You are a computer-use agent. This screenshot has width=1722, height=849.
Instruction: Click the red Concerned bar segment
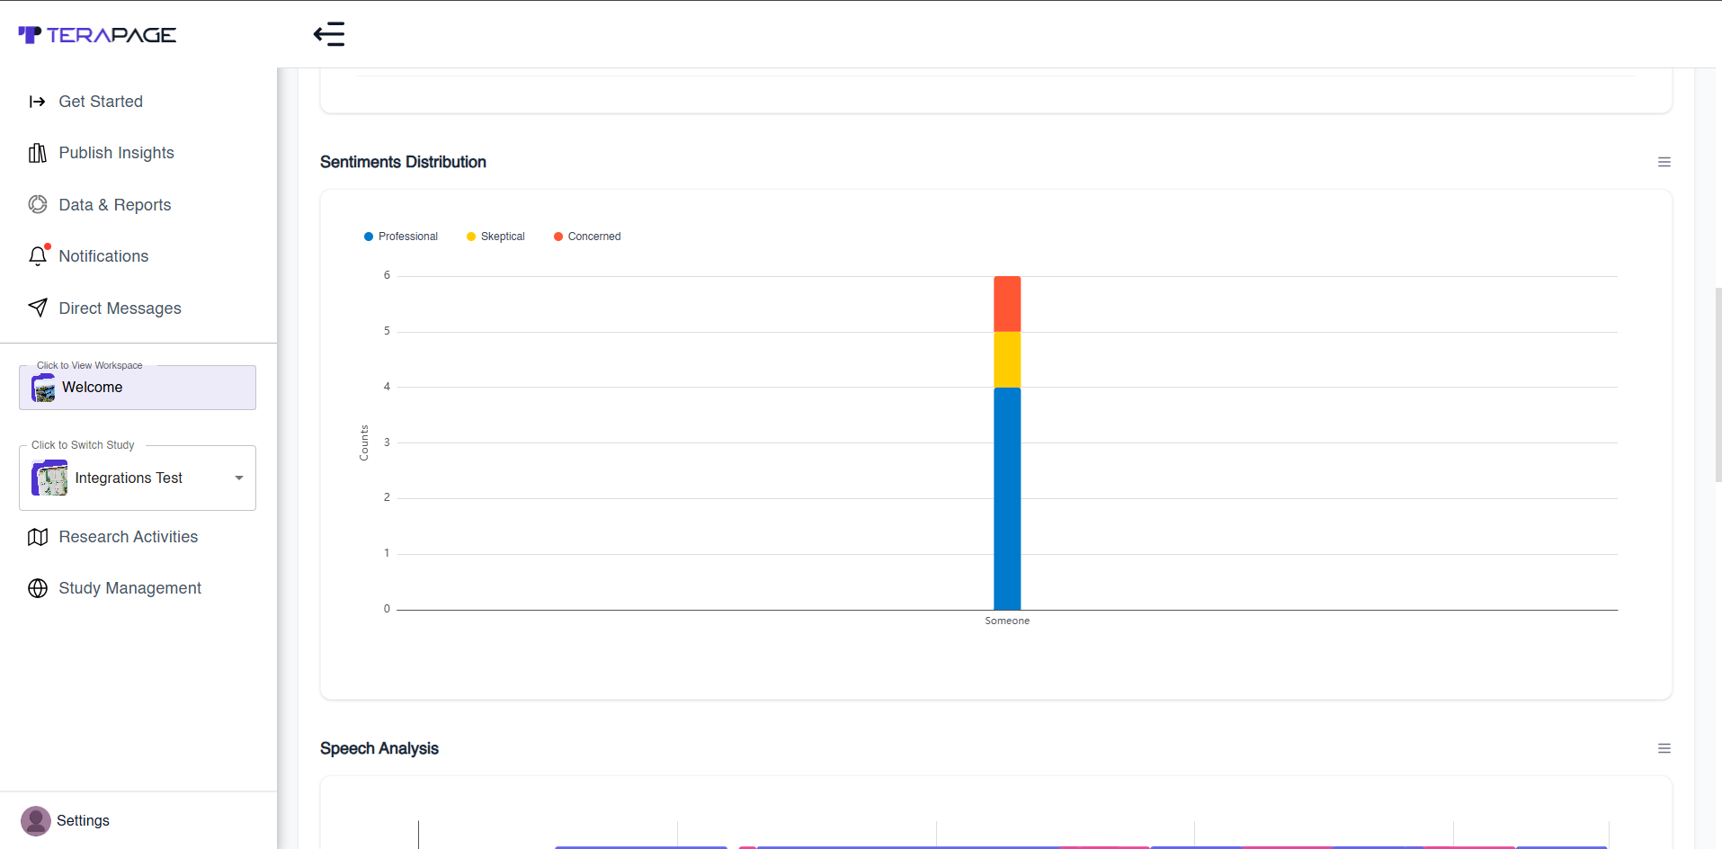[1007, 304]
